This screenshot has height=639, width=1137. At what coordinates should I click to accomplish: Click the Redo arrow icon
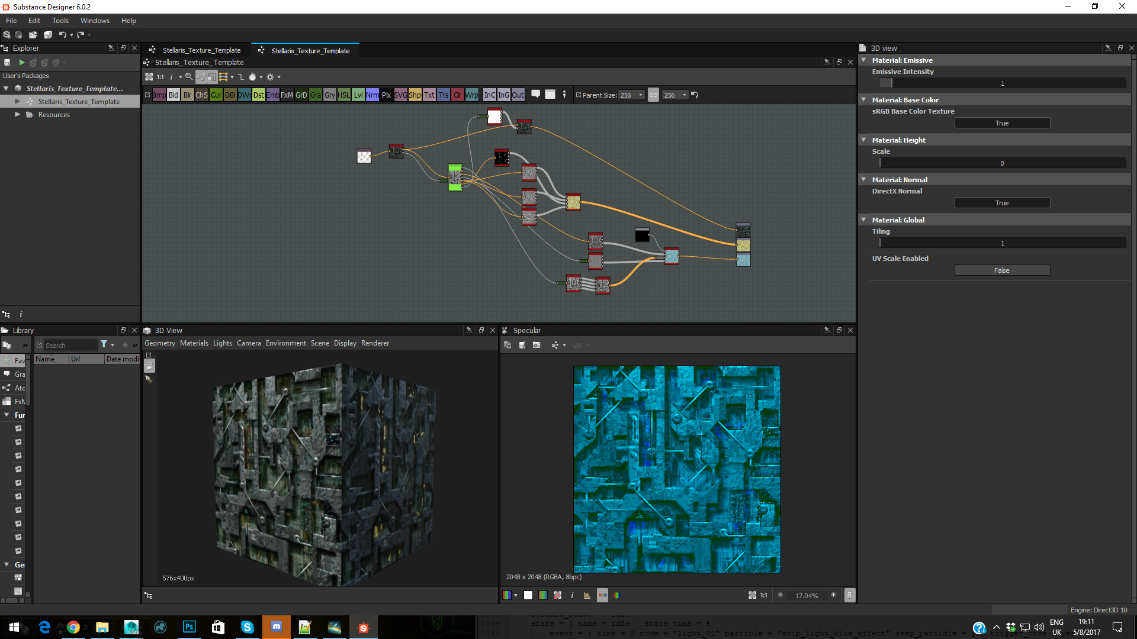point(81,35)
